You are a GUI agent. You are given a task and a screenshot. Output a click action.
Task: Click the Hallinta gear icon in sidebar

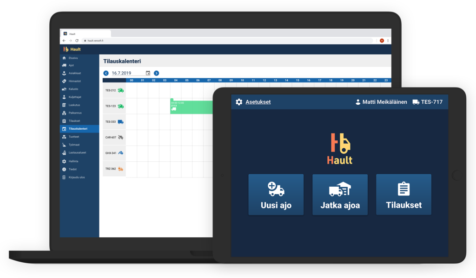pyautogui.click(x=64, y=161)
